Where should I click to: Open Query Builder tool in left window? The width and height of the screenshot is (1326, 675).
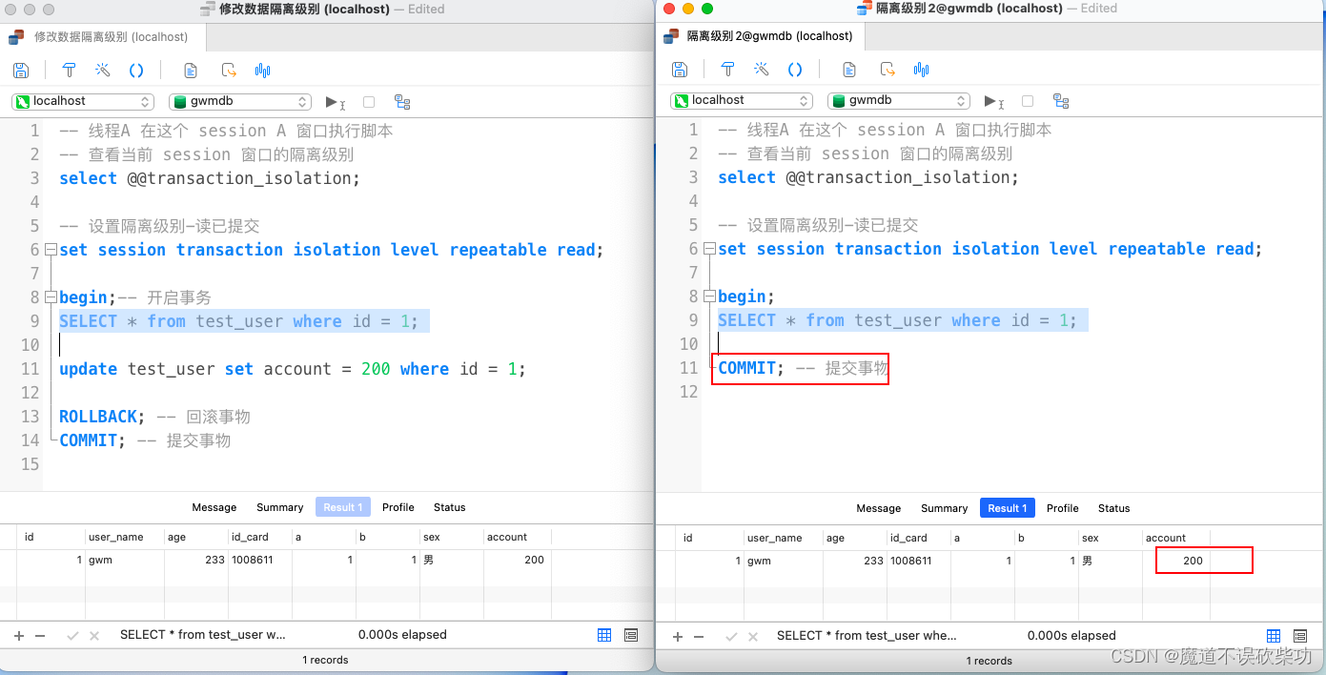(69, 70)
